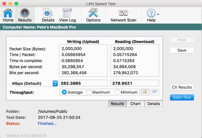Image resolution: width=202 pixels, height=138 pixels.
Task: Click download time to complete 0.5715264
Action: click(124, 61)
